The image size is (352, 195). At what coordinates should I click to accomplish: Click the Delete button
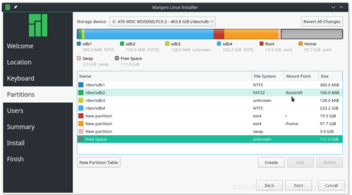[x=330, y=162]
